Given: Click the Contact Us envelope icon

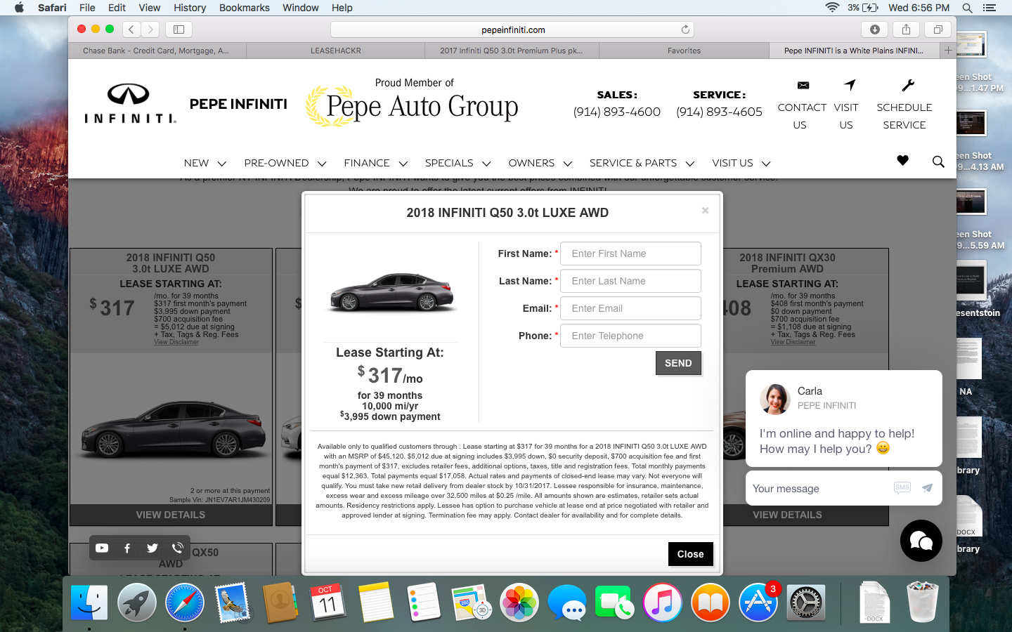Looking at the screenshot, I should pos(803,86).
